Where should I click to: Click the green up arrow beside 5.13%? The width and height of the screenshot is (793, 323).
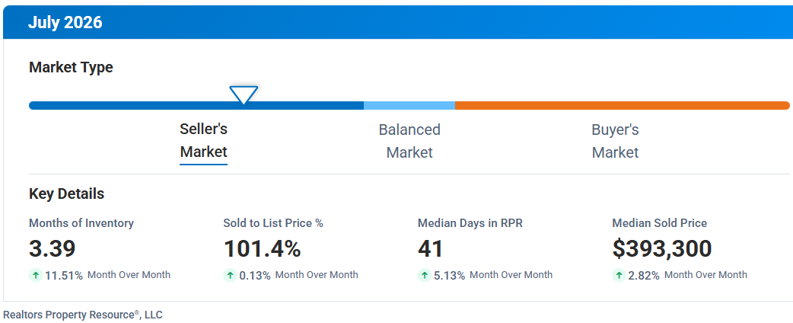pos(425,276)
